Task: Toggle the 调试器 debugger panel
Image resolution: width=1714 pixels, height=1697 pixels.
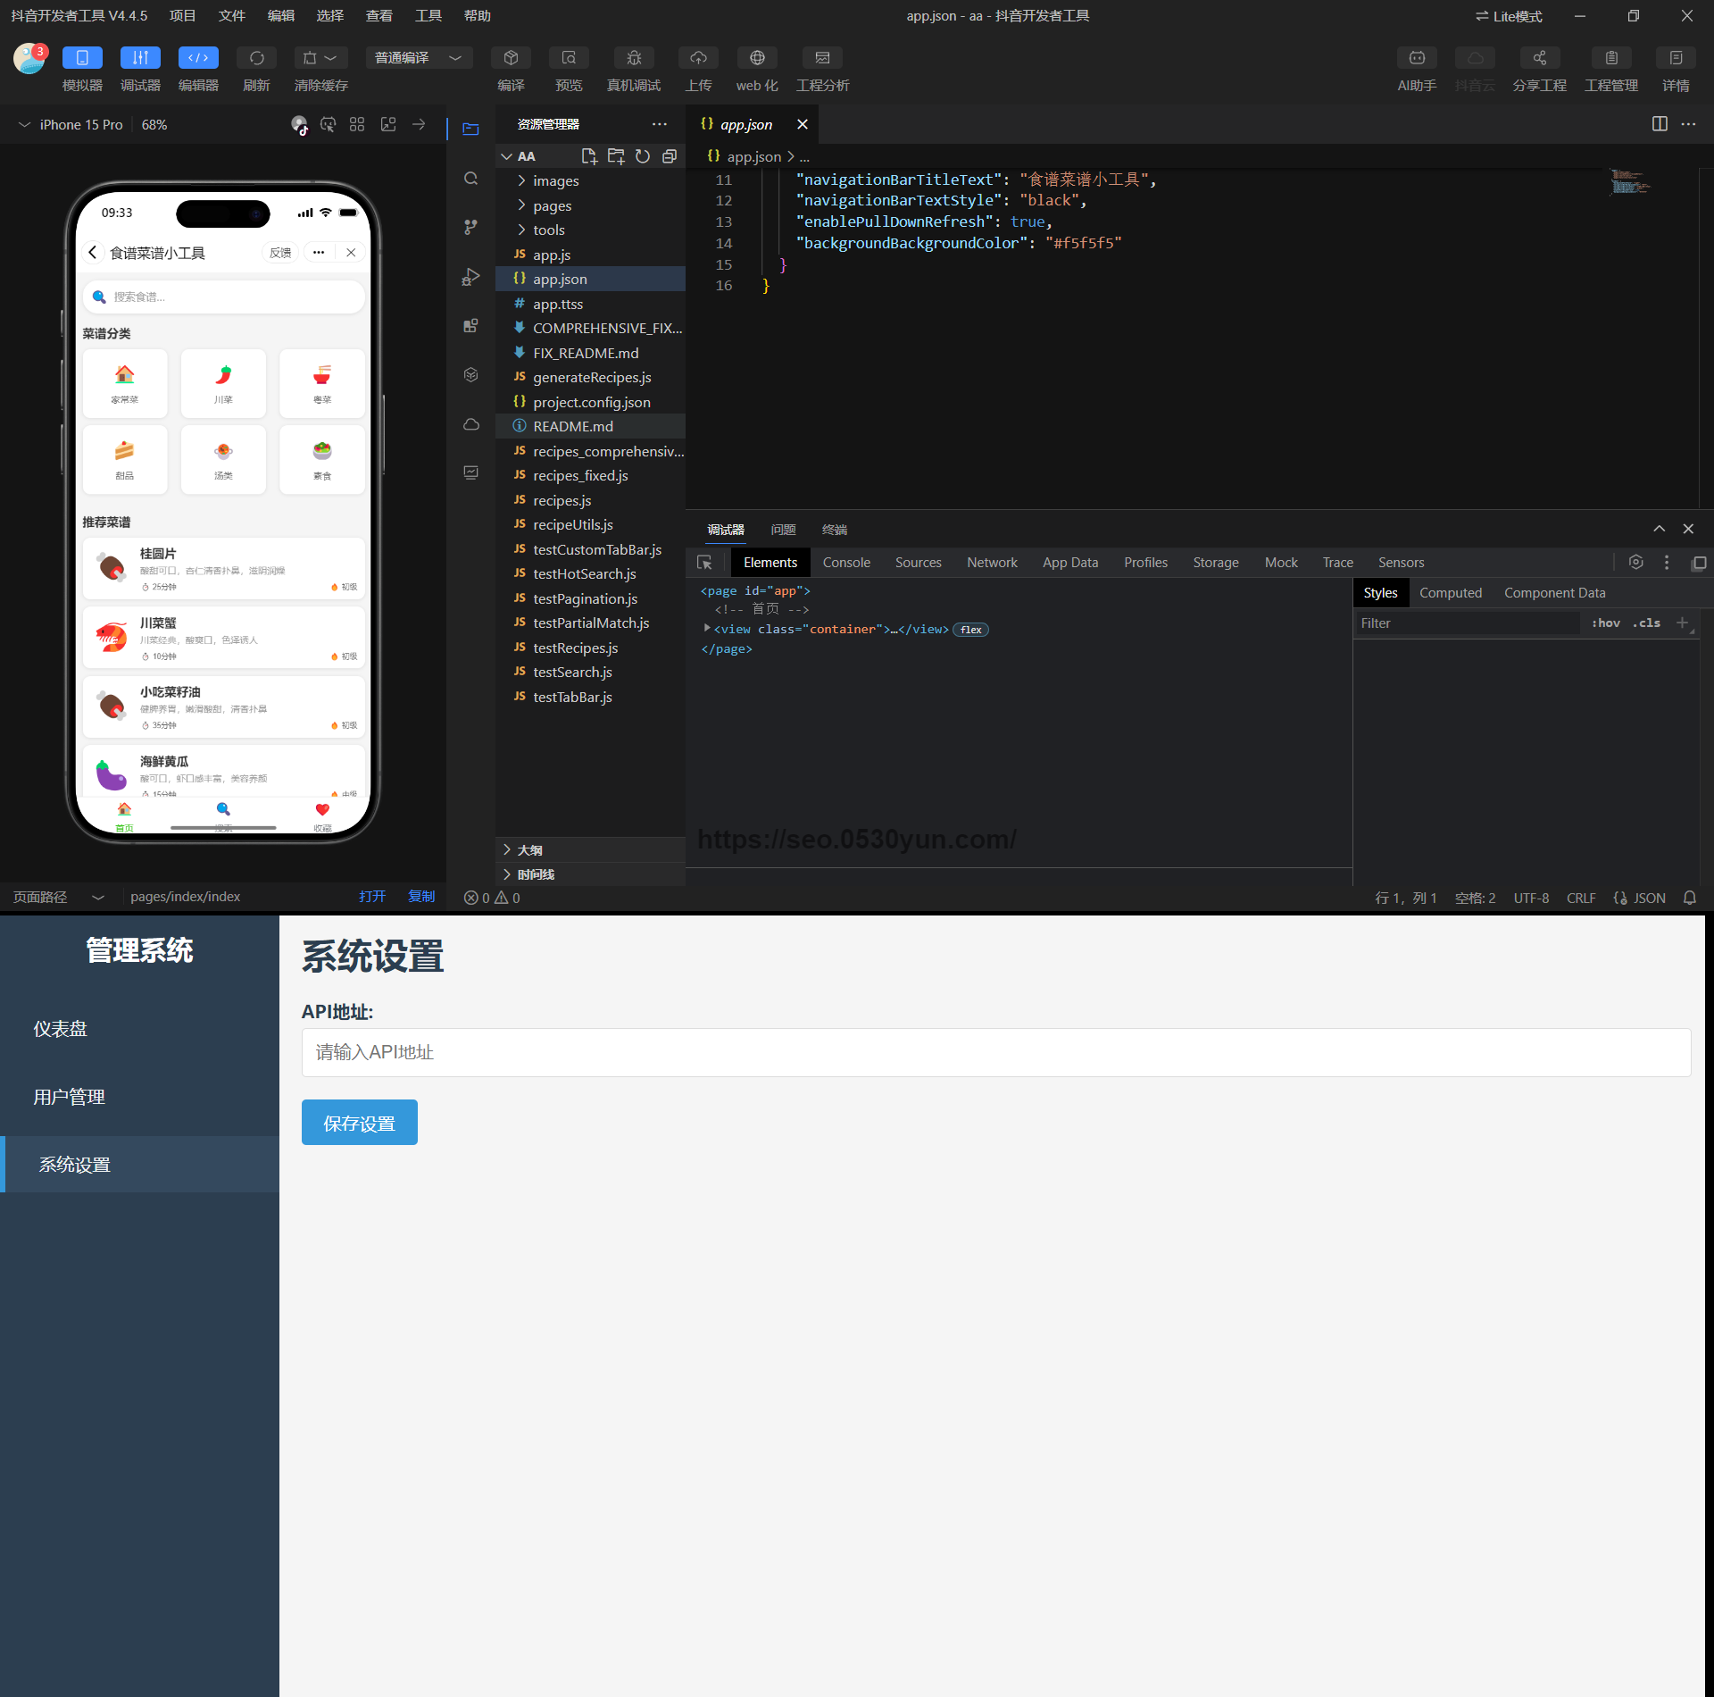Action: click(140, 58)
